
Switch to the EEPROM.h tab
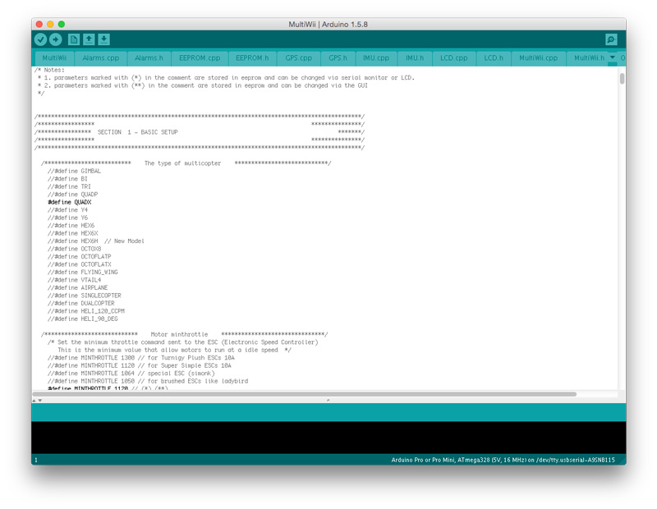click(x=252, y=58)
